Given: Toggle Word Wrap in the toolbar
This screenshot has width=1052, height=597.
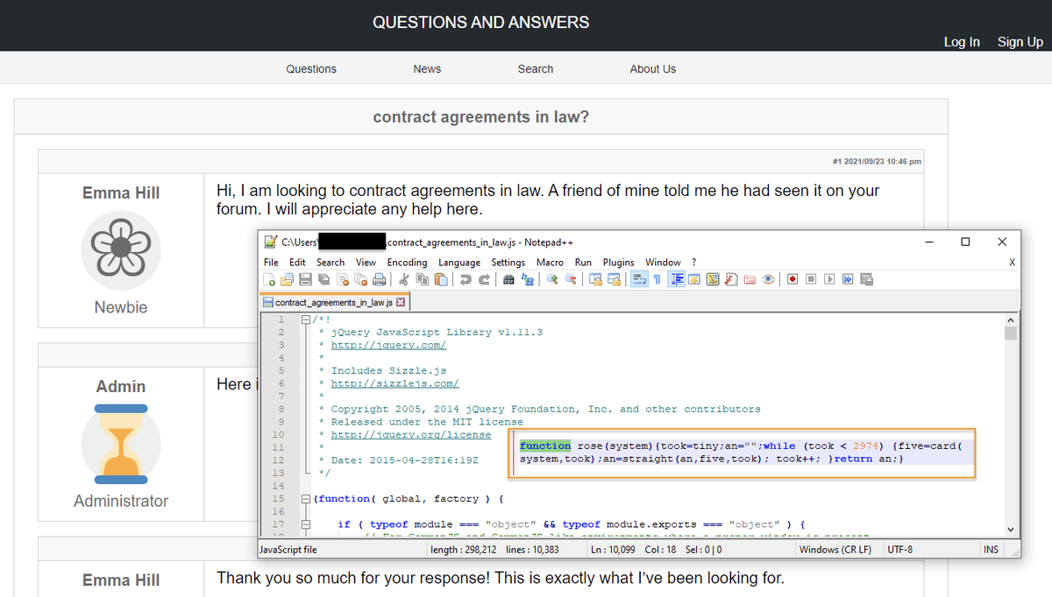Looking at the screenshot, I should pos(638,279).
